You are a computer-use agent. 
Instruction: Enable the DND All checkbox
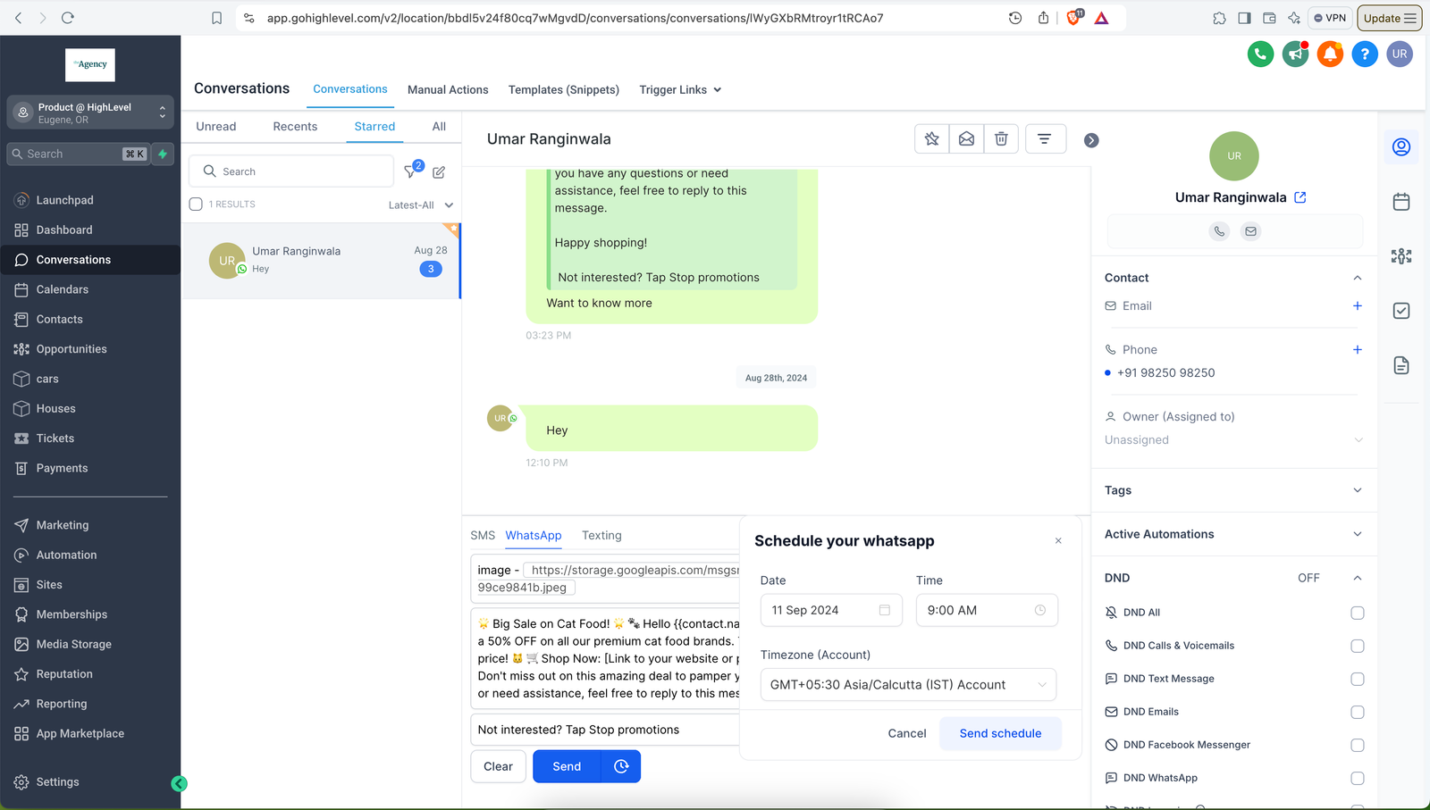click(1357, 613)
